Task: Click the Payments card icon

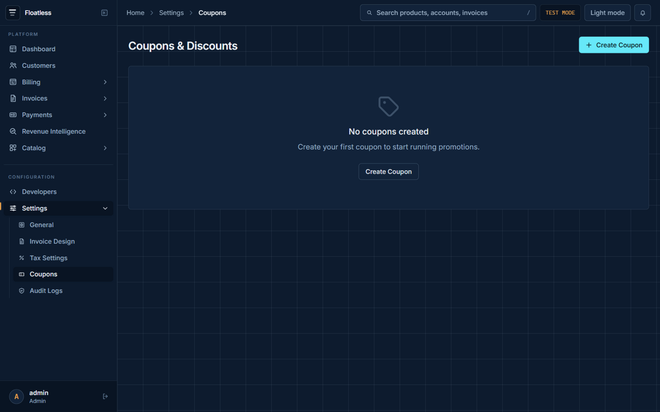Action: [13, 115]
